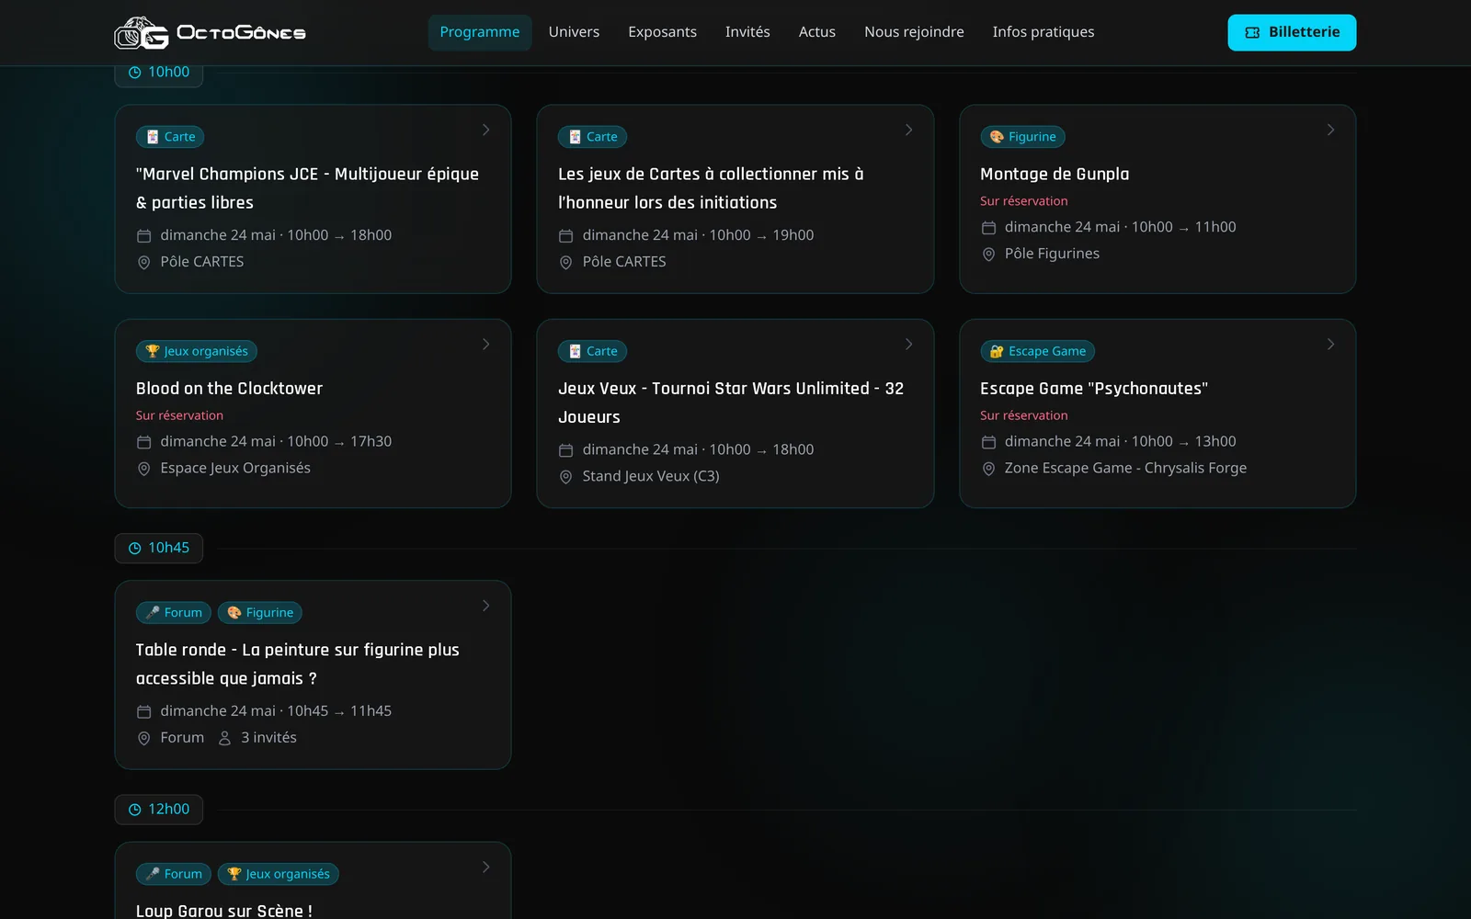Click the Billetterie button
The image size is (1471, 919).
coord(1292,32)
